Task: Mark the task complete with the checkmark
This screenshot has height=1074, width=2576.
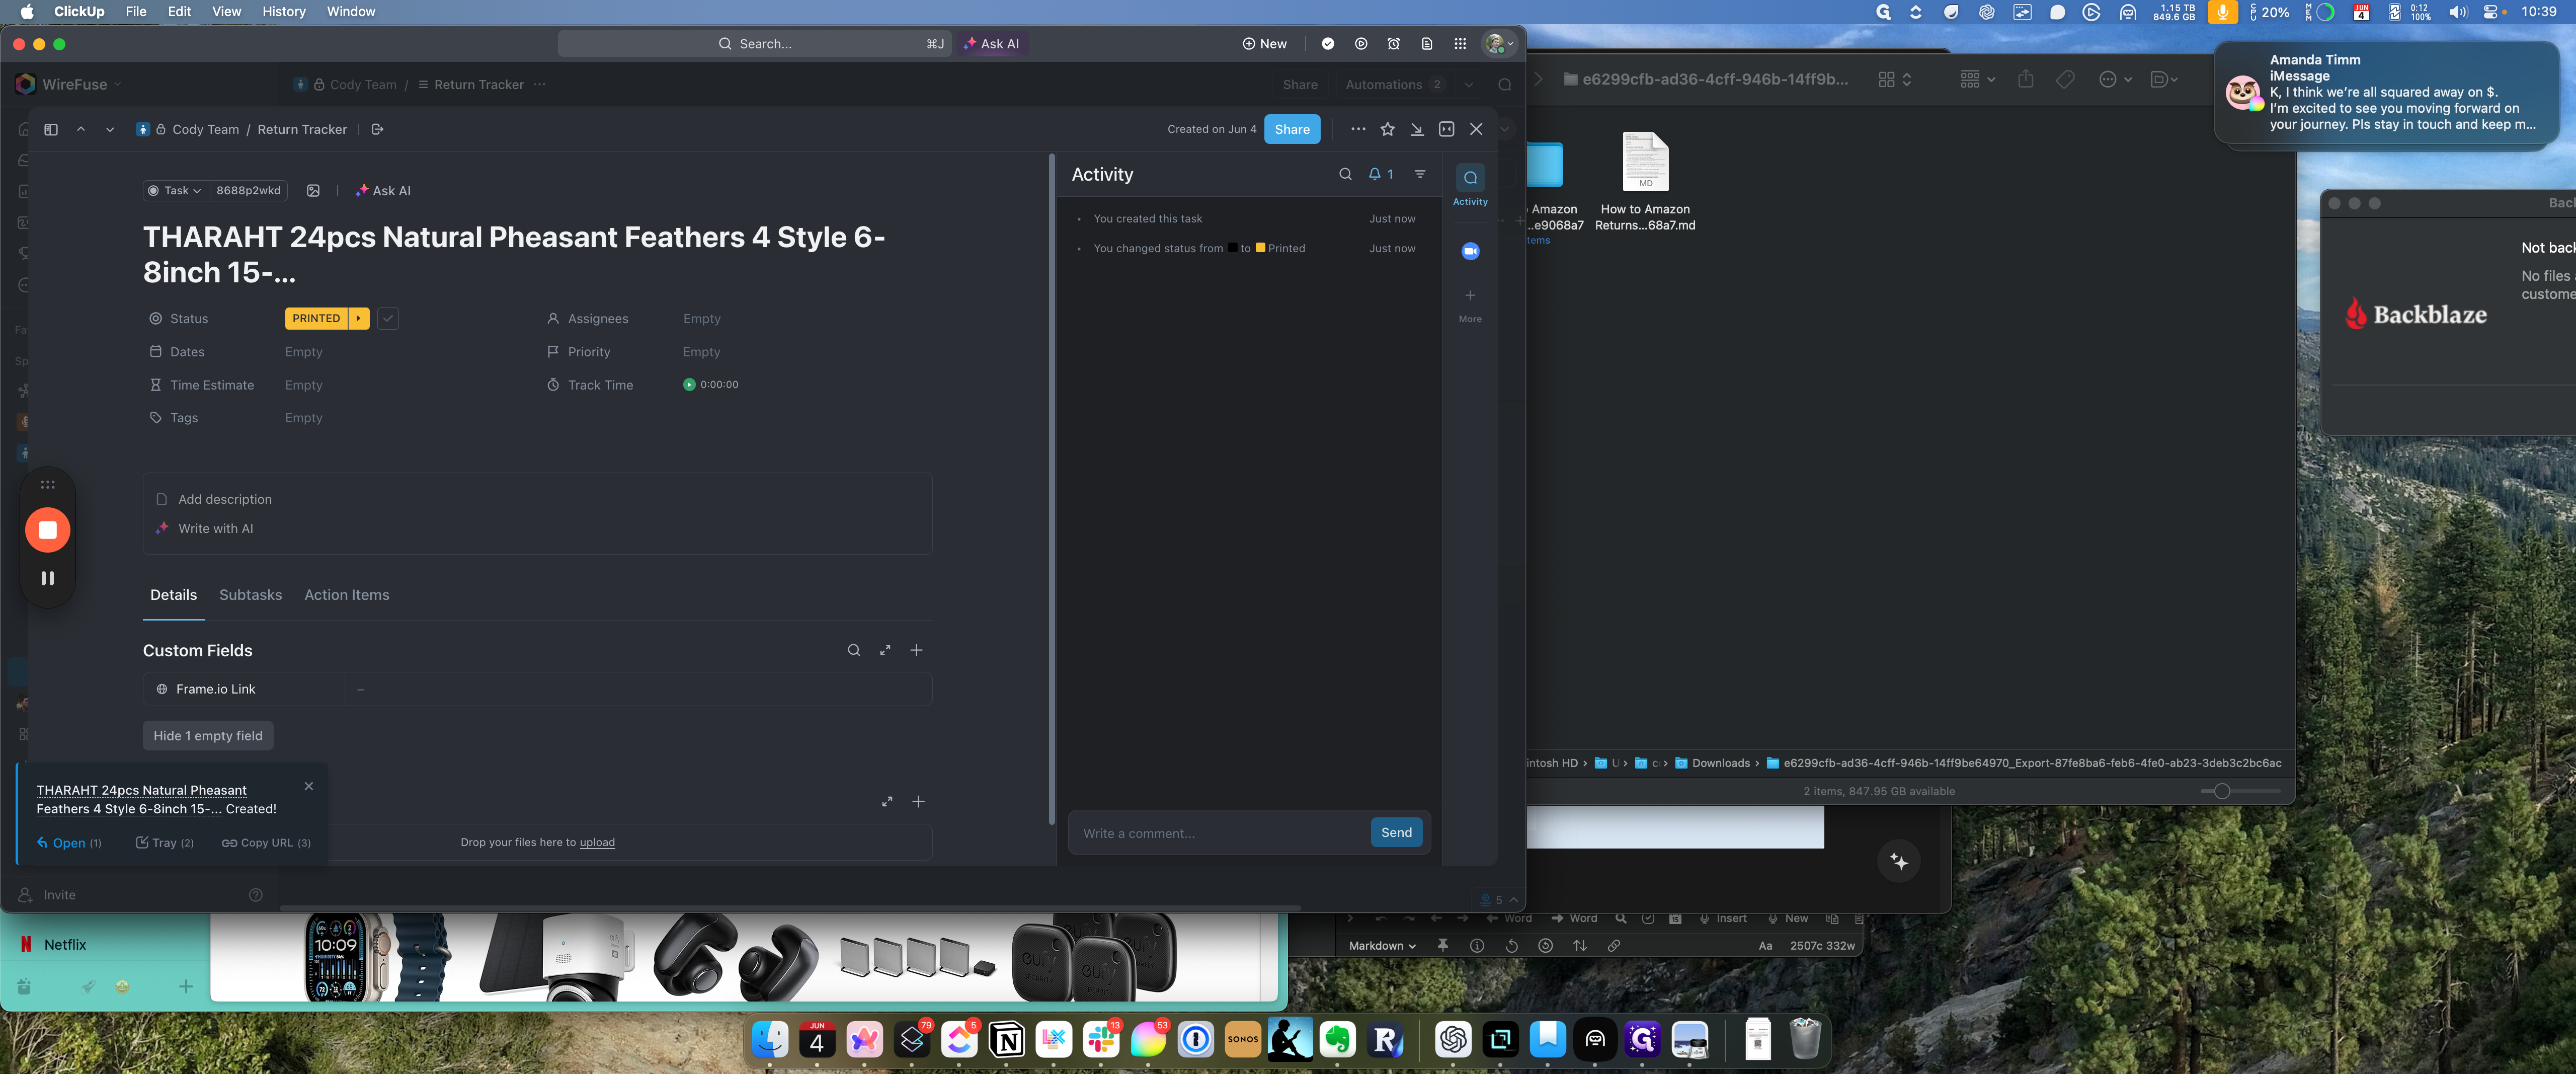Action: (x=388, y=318)
